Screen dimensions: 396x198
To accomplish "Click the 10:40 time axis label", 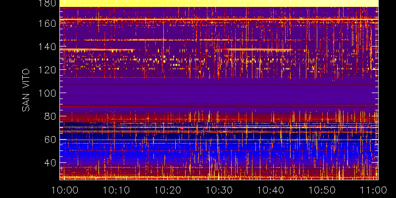I will pyautogui.click(x=270, y=190).
